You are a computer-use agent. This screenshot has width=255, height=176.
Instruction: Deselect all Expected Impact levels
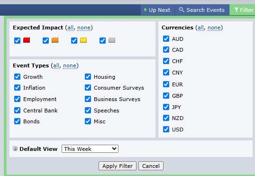pyautogui.click(x=83, y=28)
